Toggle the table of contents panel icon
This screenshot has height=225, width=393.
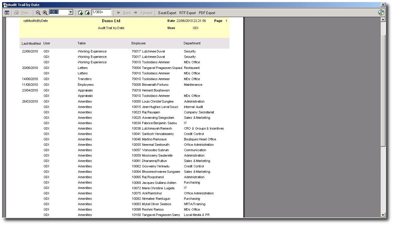pos(7,13)
